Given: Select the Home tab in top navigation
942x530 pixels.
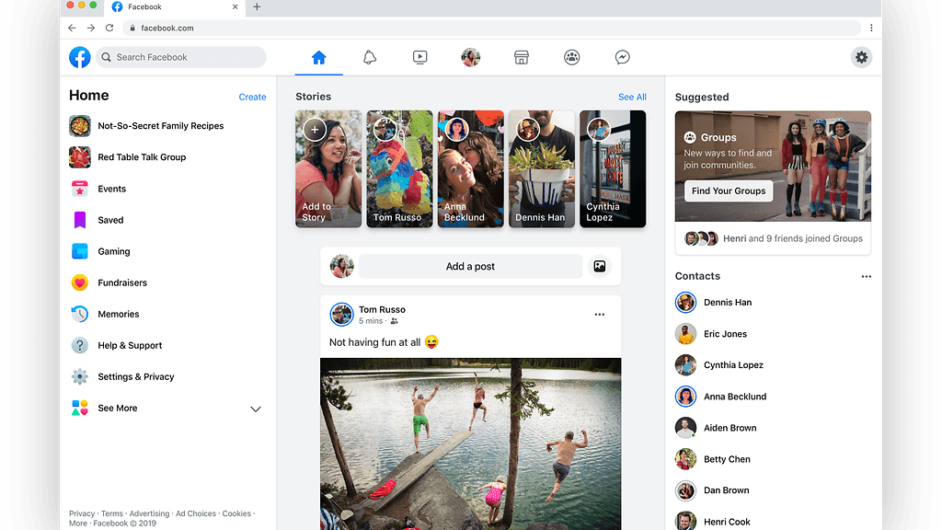Looking at the screenshot, I should tap(319, 58).
